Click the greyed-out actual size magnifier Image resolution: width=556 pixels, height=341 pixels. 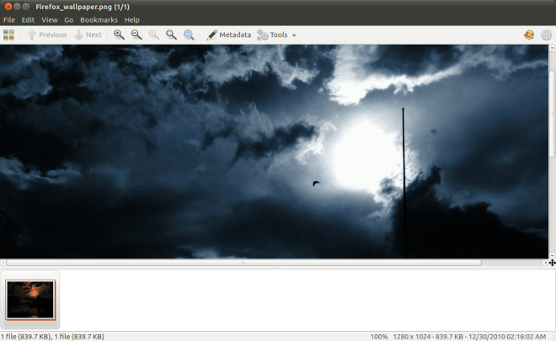153,35
